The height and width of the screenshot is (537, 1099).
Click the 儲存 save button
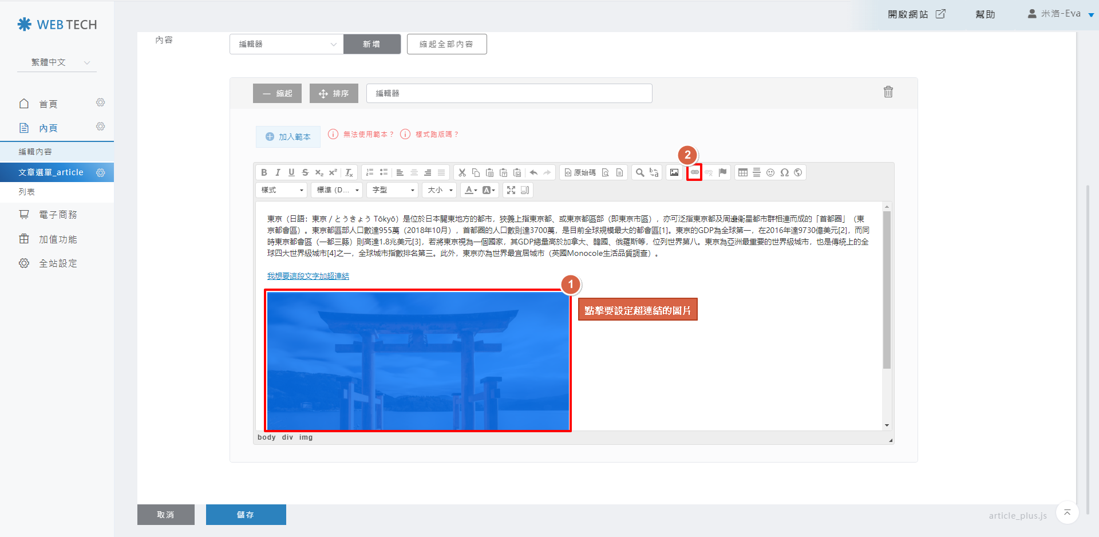[246, 515]
